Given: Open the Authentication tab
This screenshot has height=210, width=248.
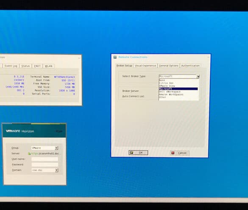Looking at the screenshot, I should click(x=190, y=66).
